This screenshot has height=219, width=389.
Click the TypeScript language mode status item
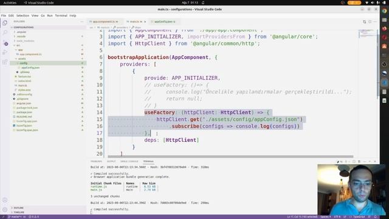tap(359, 217)
